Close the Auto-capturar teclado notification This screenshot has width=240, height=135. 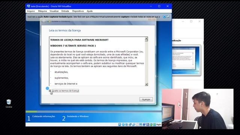164,16
